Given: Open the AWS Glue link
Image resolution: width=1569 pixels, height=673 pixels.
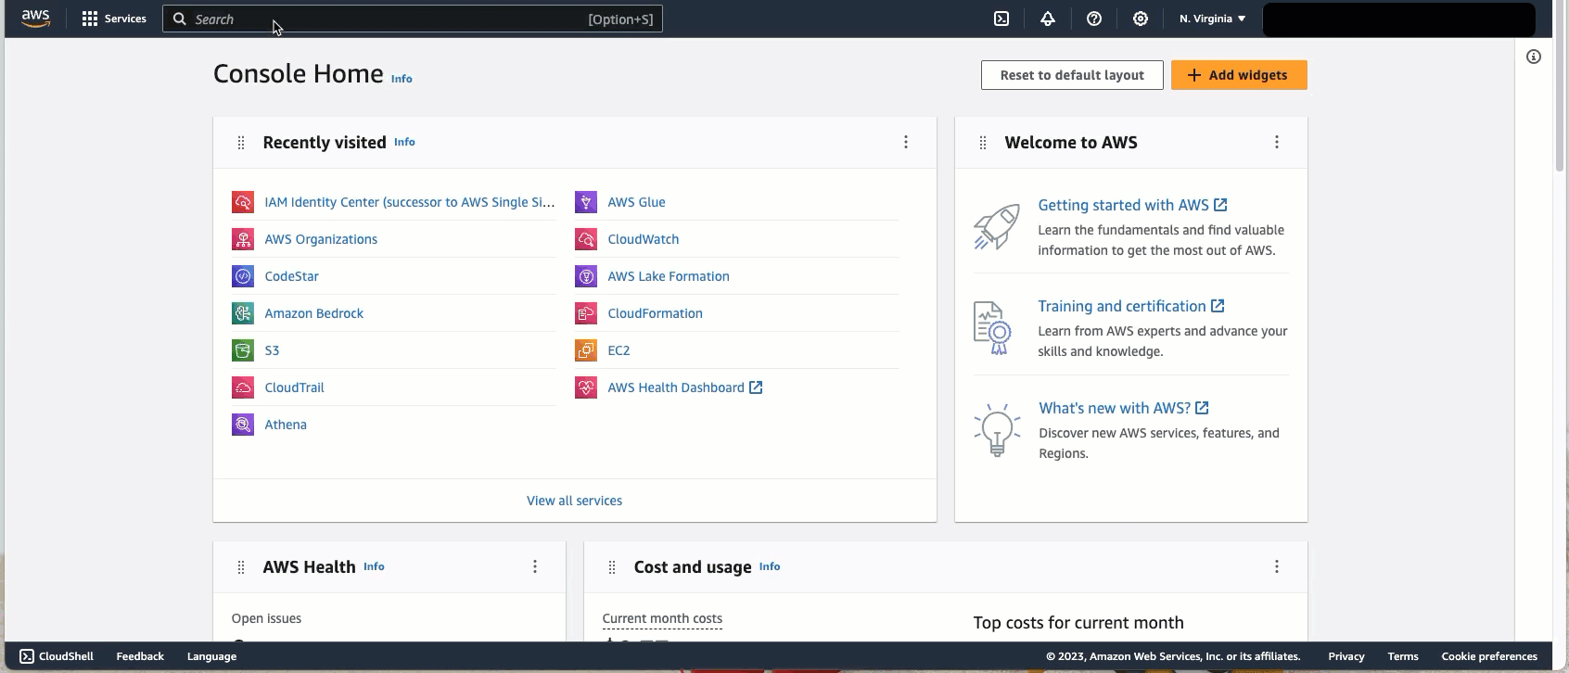Looking at the screenshot, I should click(636, 202).
